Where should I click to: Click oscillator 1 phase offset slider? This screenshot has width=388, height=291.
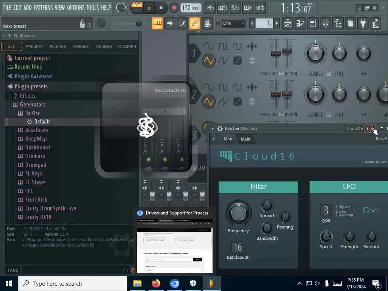tap(276, 53)
